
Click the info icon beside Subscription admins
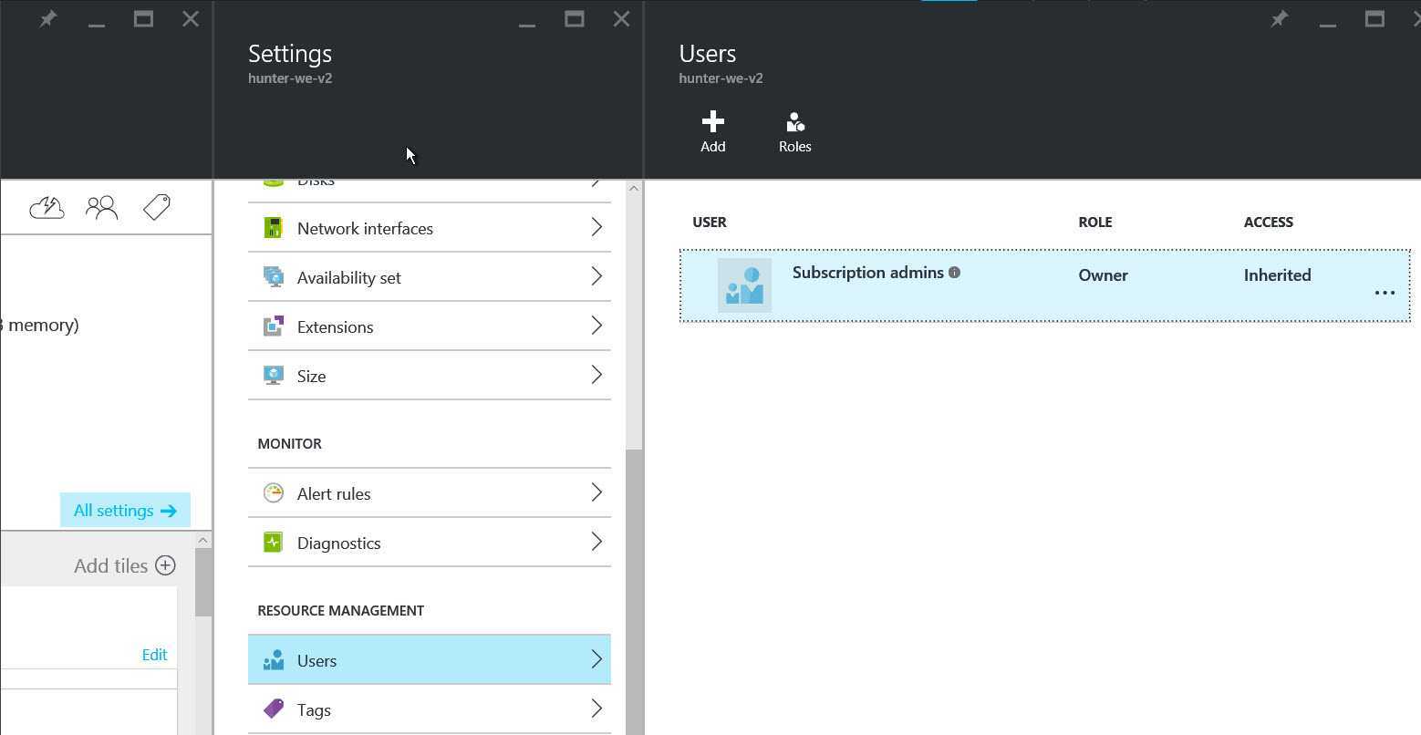coord(954,273)
